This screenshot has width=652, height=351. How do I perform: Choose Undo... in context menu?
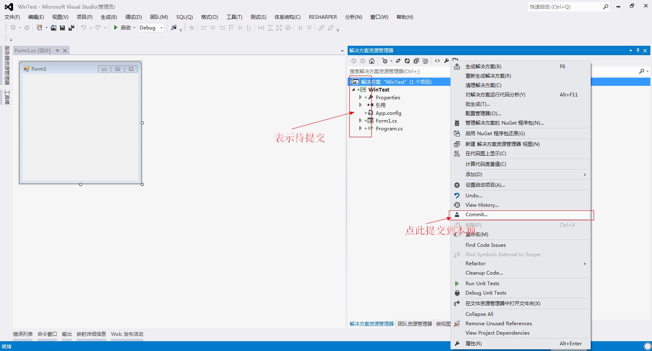point(520,196)
